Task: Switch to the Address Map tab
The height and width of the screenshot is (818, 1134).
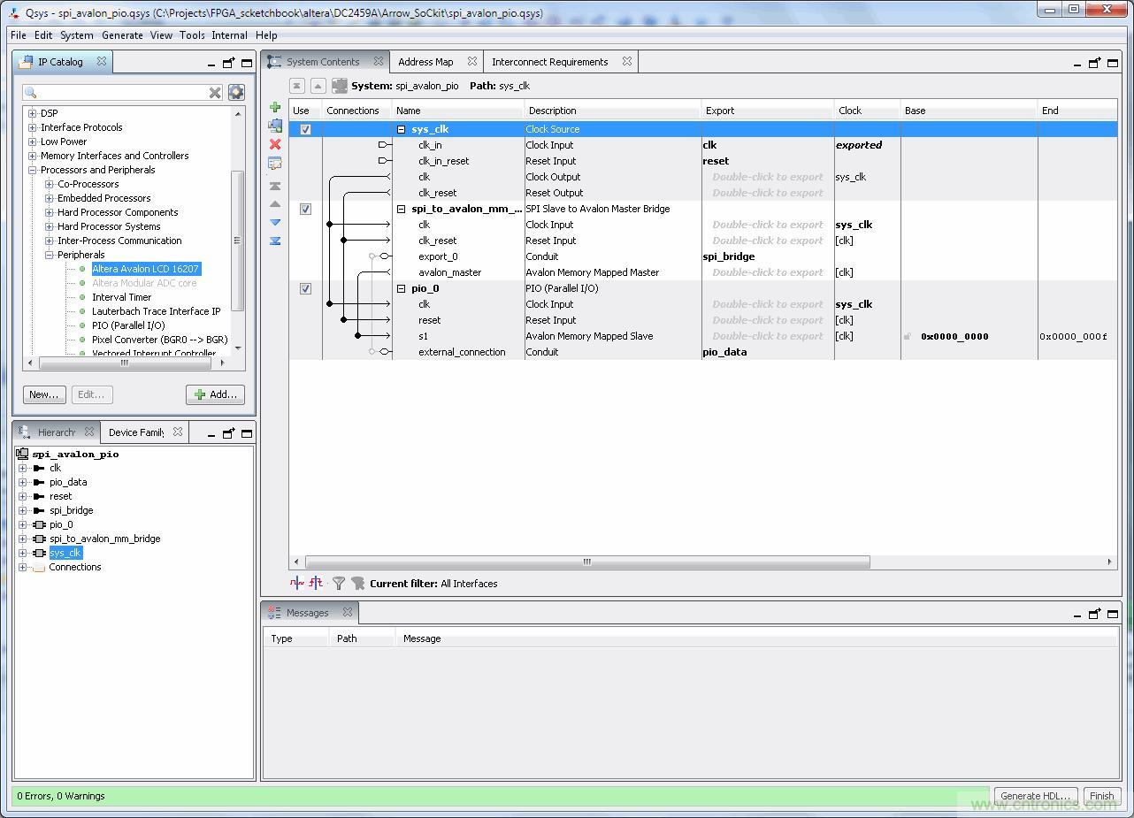Action: pos(425,62)
